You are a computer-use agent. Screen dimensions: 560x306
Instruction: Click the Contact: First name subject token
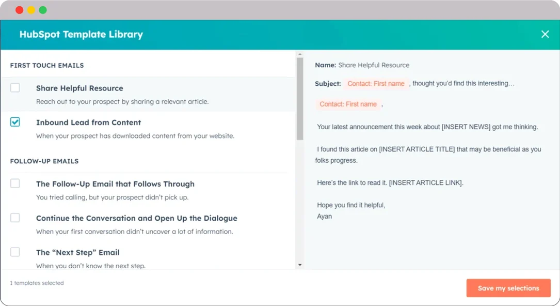click(375, 83)
